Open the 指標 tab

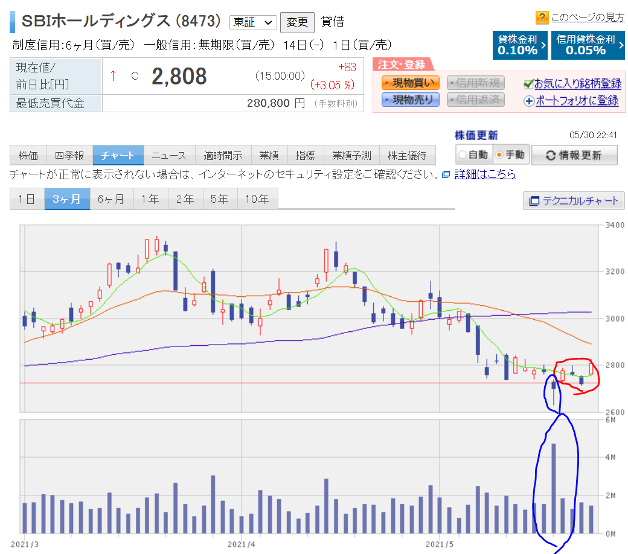pyautogui.click(x=306, y=155)
